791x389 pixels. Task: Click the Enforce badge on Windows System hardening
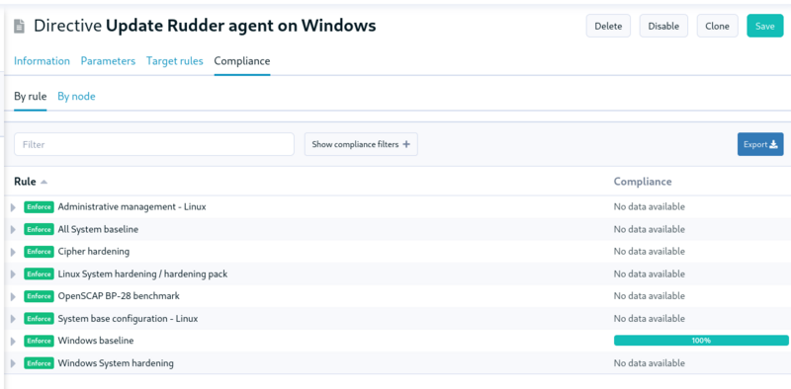pyautogui.click(x=39, y=363)
